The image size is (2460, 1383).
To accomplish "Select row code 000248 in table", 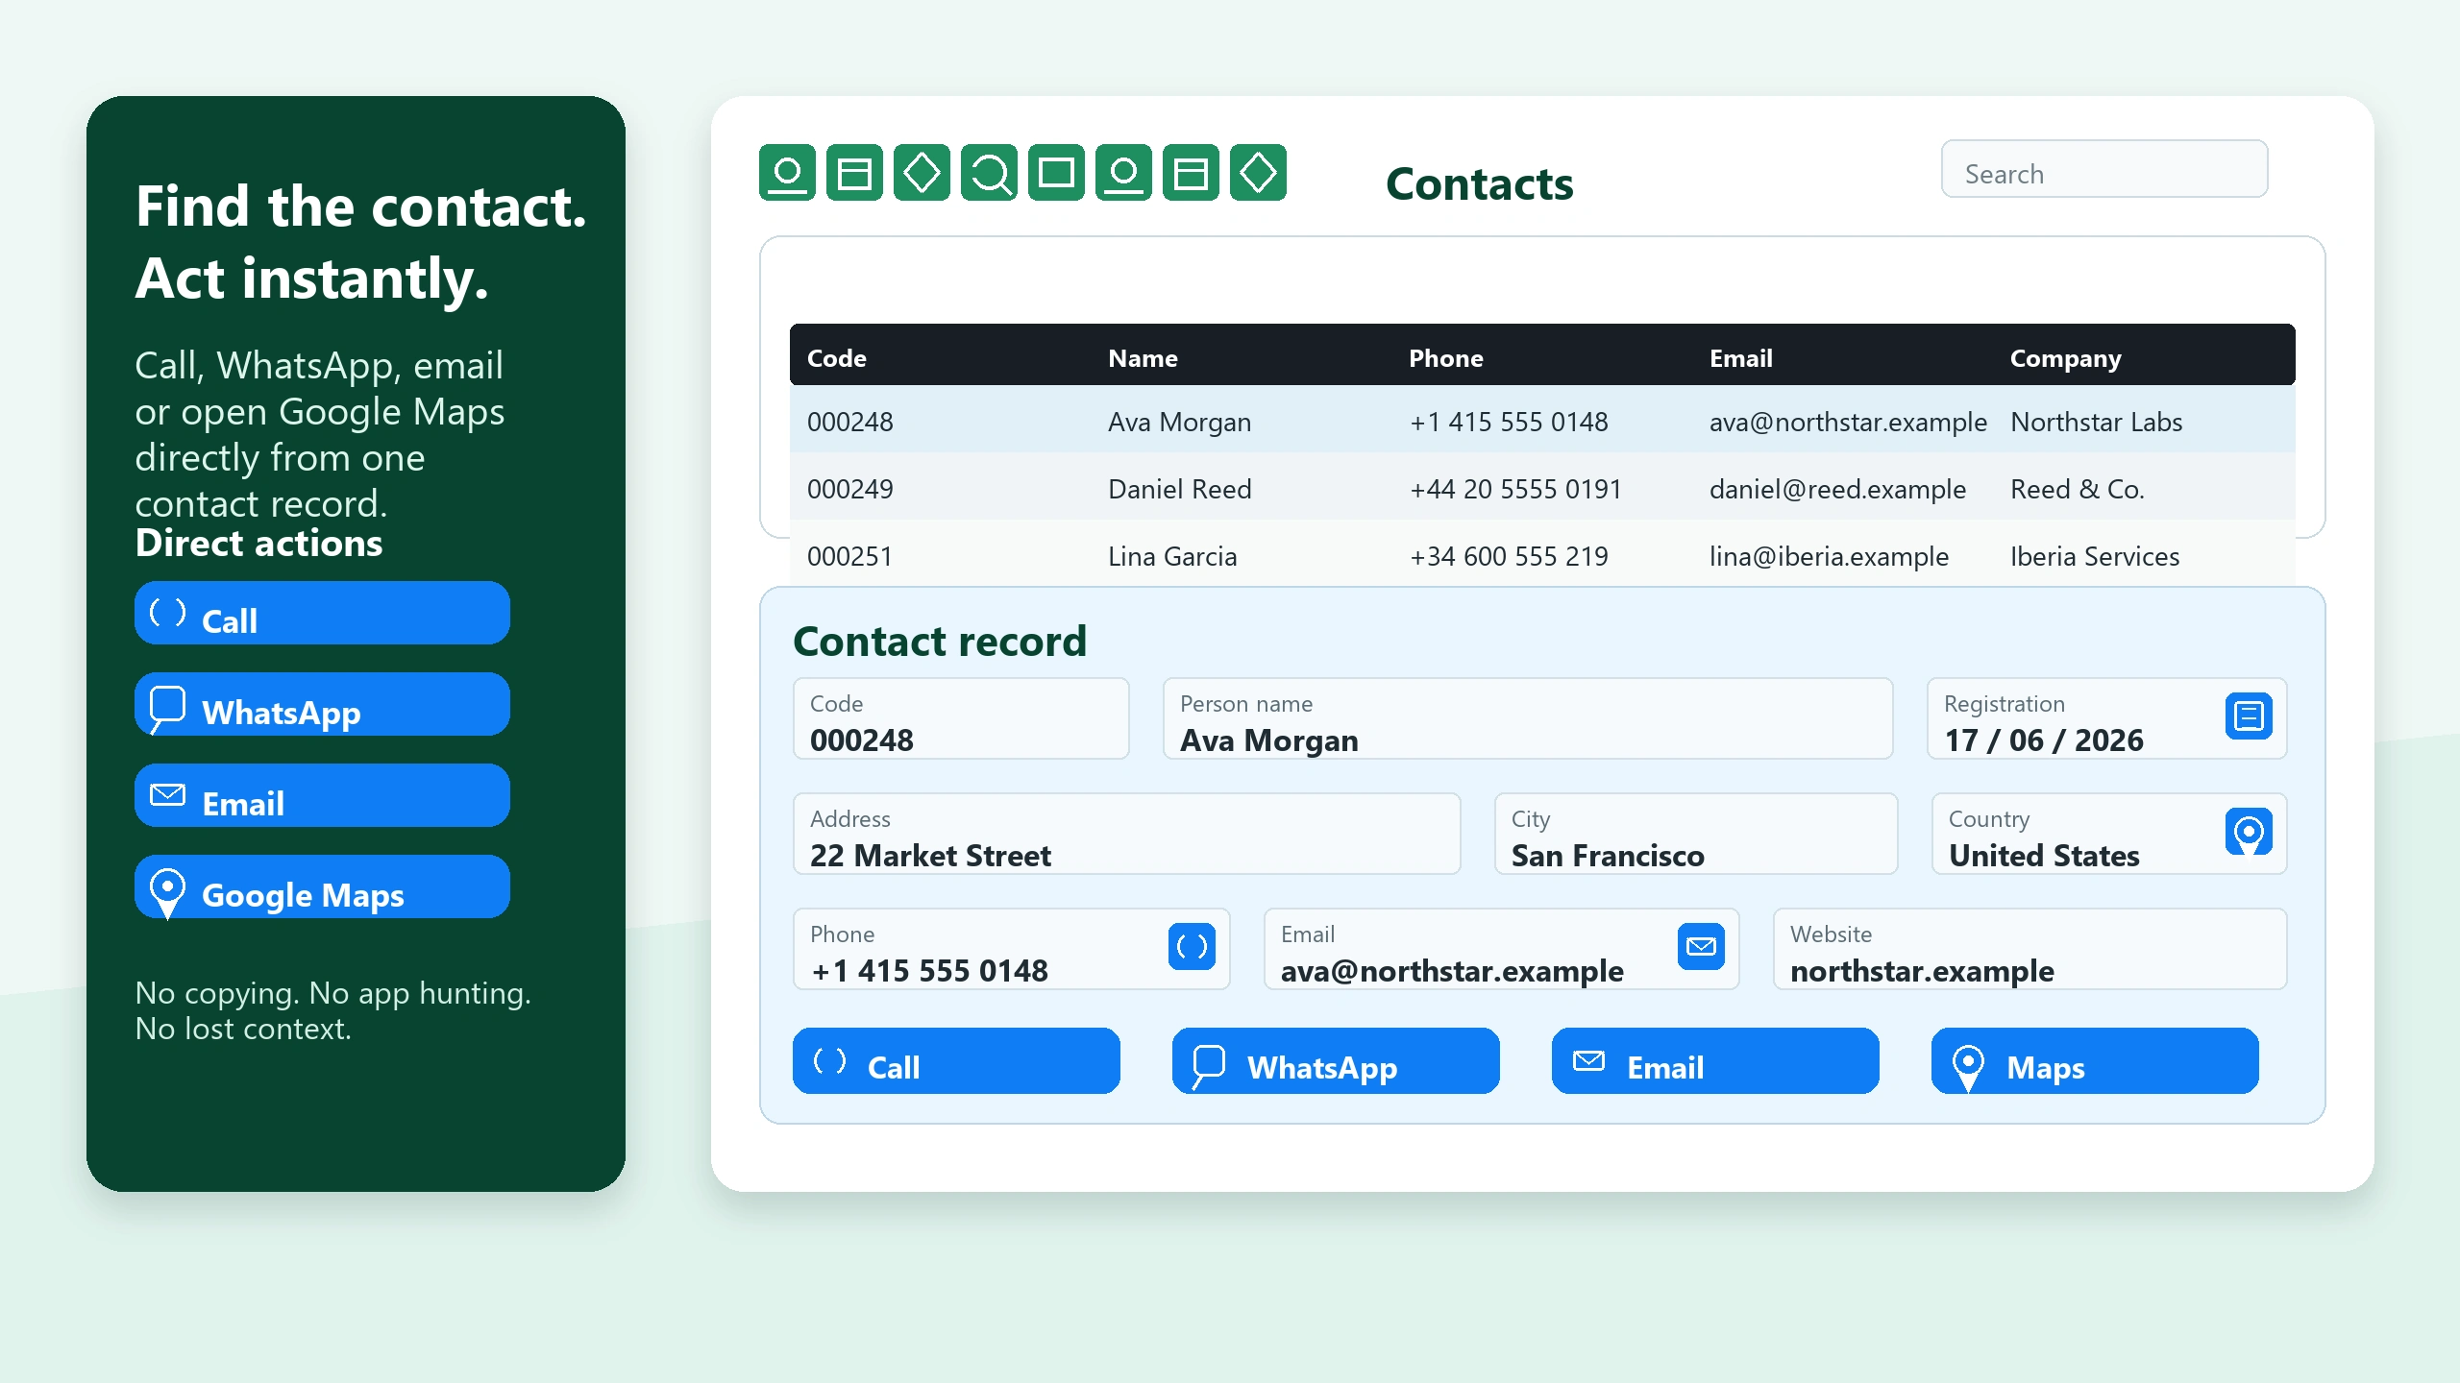I will [850, 422].
